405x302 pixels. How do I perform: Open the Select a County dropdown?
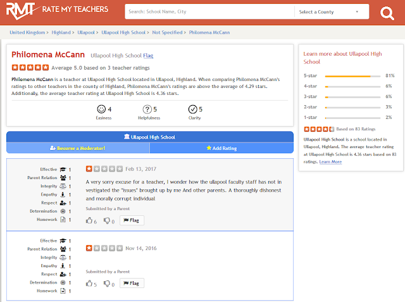[x=332, y=12]
